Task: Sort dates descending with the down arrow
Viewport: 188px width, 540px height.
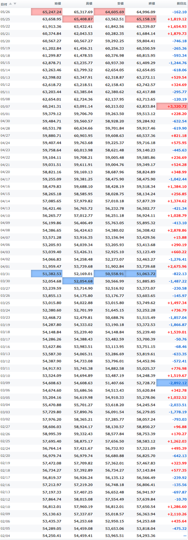Action: click(x=15, y=3)
